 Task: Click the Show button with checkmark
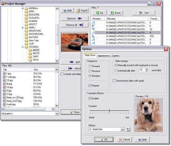coord(71,112)
